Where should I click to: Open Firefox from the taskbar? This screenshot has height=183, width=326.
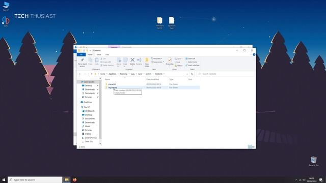tap(75, 179)
